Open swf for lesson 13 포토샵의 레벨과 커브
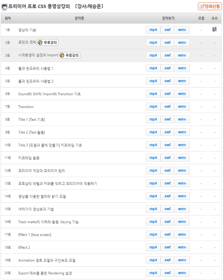223x280 pixels. 167,183
